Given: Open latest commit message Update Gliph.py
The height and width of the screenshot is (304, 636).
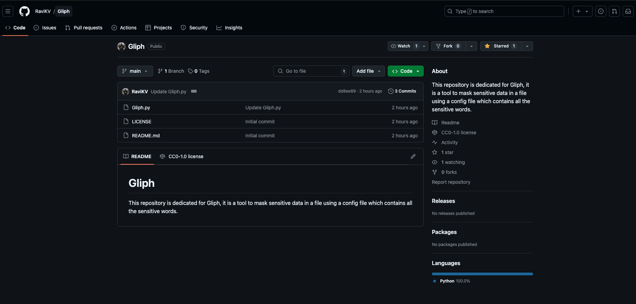Looking at the screenshot, I should tap(169, 92).
